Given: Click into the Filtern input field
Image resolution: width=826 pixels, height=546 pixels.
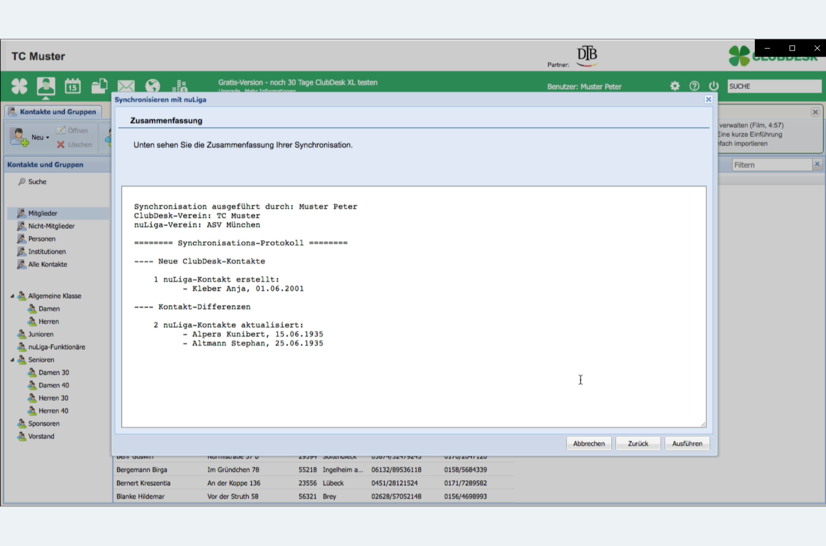Looking at the screenshot, I should point(771,165).
